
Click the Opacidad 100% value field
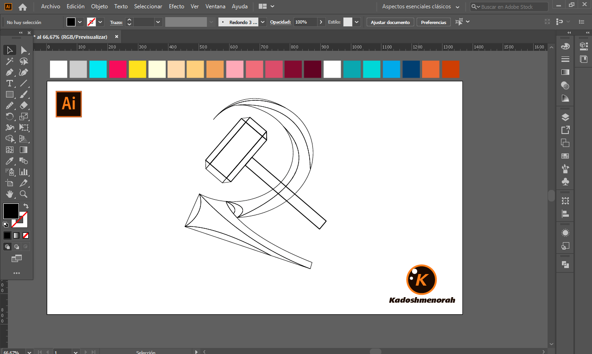[x=305, y=22]
